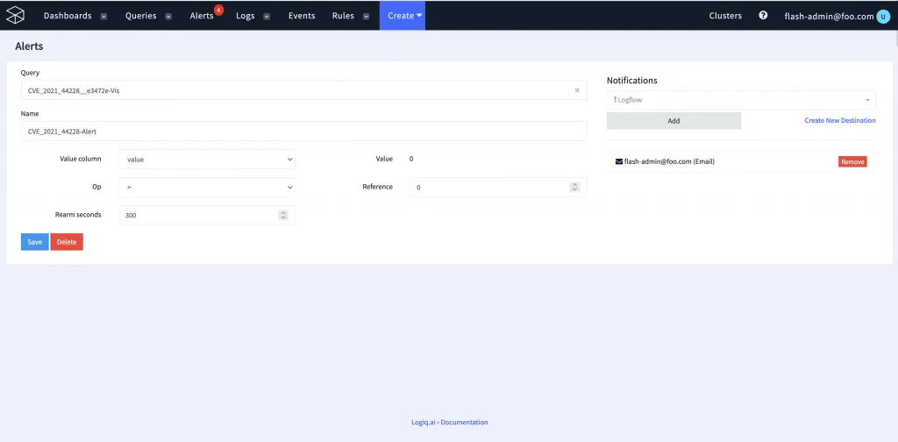Viewport: 898px width, 442px height.
Task: Adjust Rearm seconds stepper arrows
Action: coord(283,215)
